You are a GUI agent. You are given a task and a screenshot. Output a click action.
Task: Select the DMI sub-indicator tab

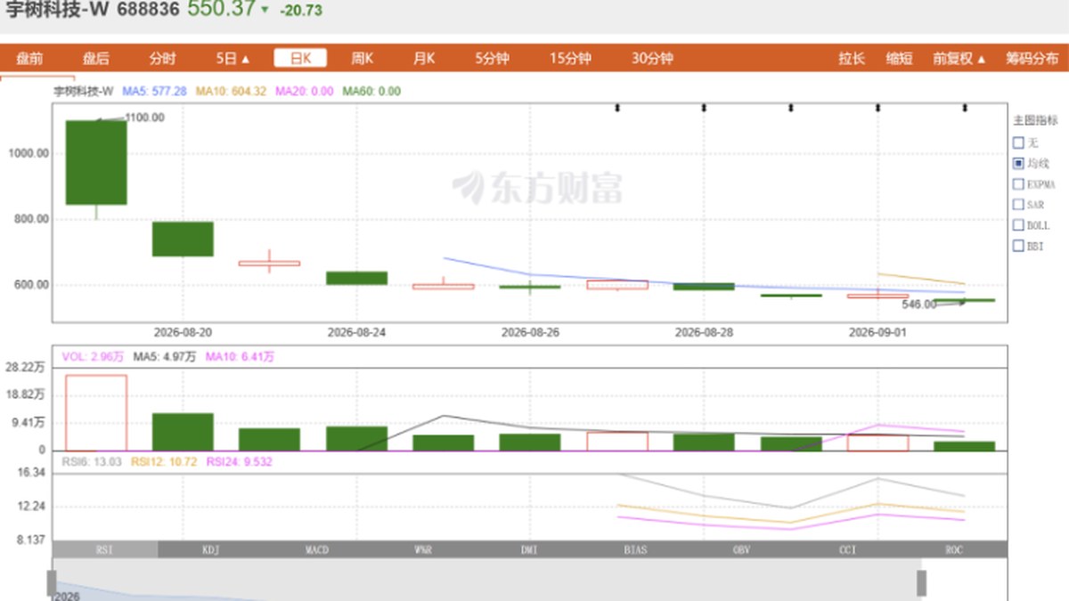pos(529,549)
